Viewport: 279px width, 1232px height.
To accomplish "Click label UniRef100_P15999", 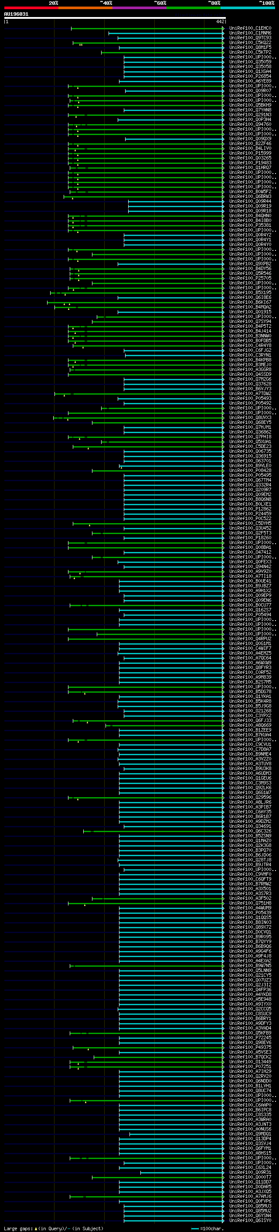I will 250,153.
